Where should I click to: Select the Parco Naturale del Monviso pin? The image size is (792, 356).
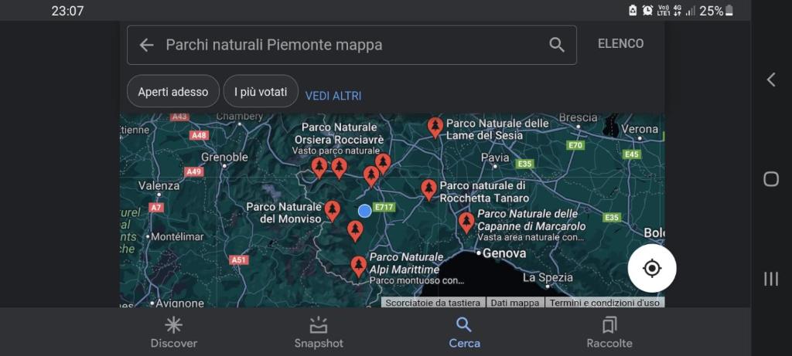tap(332, 210)
